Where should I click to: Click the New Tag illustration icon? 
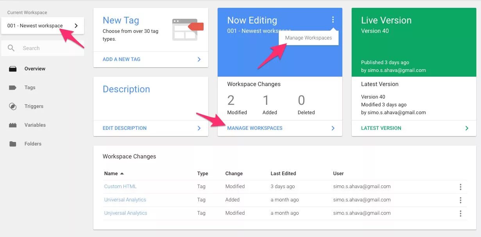(x=188, y=29)
